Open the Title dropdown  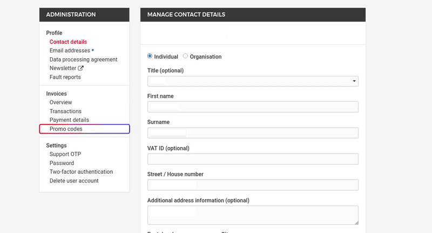(x=253, y=81)
